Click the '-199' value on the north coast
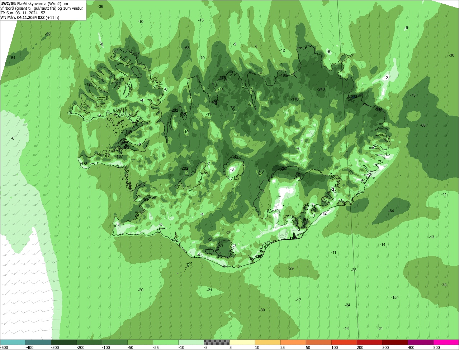This screenshot has height=350, width=459. click(283, 75)
